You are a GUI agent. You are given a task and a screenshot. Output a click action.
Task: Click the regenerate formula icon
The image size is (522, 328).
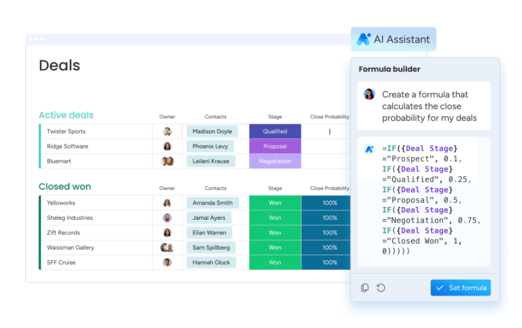(x=381, y=288)
